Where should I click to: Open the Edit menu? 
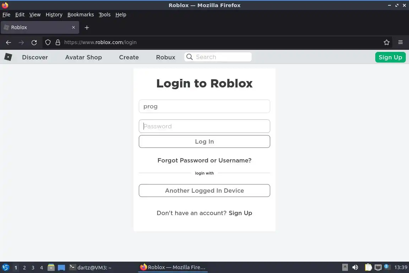click(20, 15)
